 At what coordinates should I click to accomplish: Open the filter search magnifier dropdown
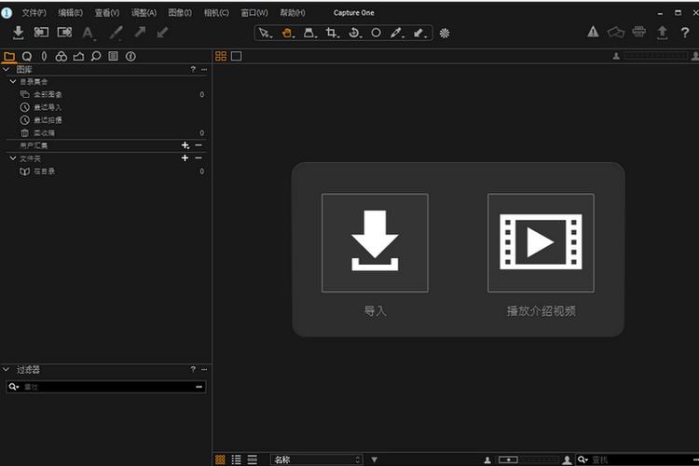pos(14,387)
